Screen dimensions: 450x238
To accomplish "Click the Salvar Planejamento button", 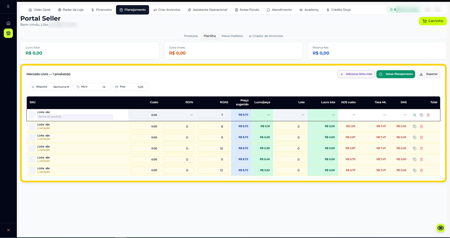I will pyautogui.click(x=396, y=74).
